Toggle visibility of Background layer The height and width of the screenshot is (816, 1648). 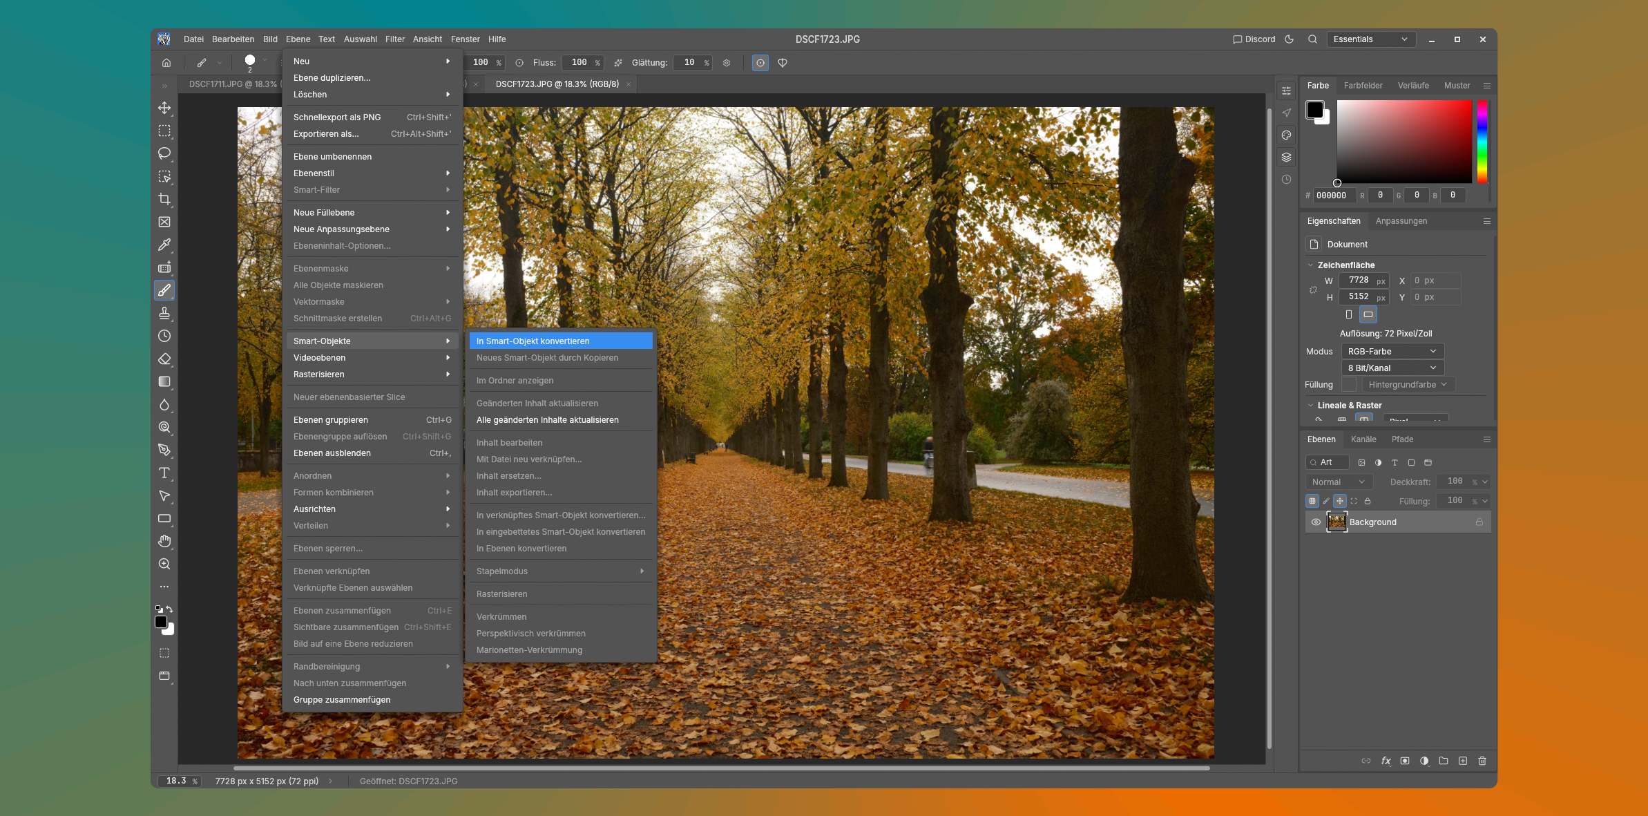(1316, 522)
